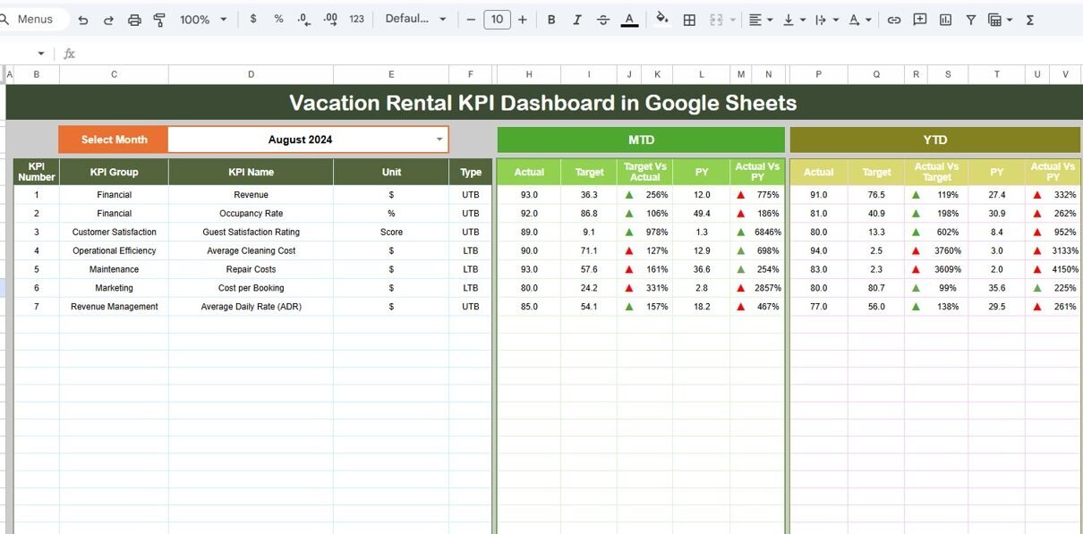This screenshot has height=534, width=1083.
Task: Format as currency with dollar button
Action: coord(253,19)
